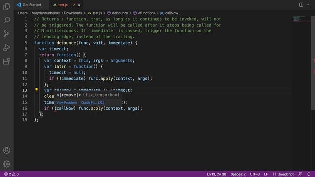Click 'timeout' variable on line 6
Image resolution: width=315 pixels, height=177 pixels.
(x=58, y=49)
